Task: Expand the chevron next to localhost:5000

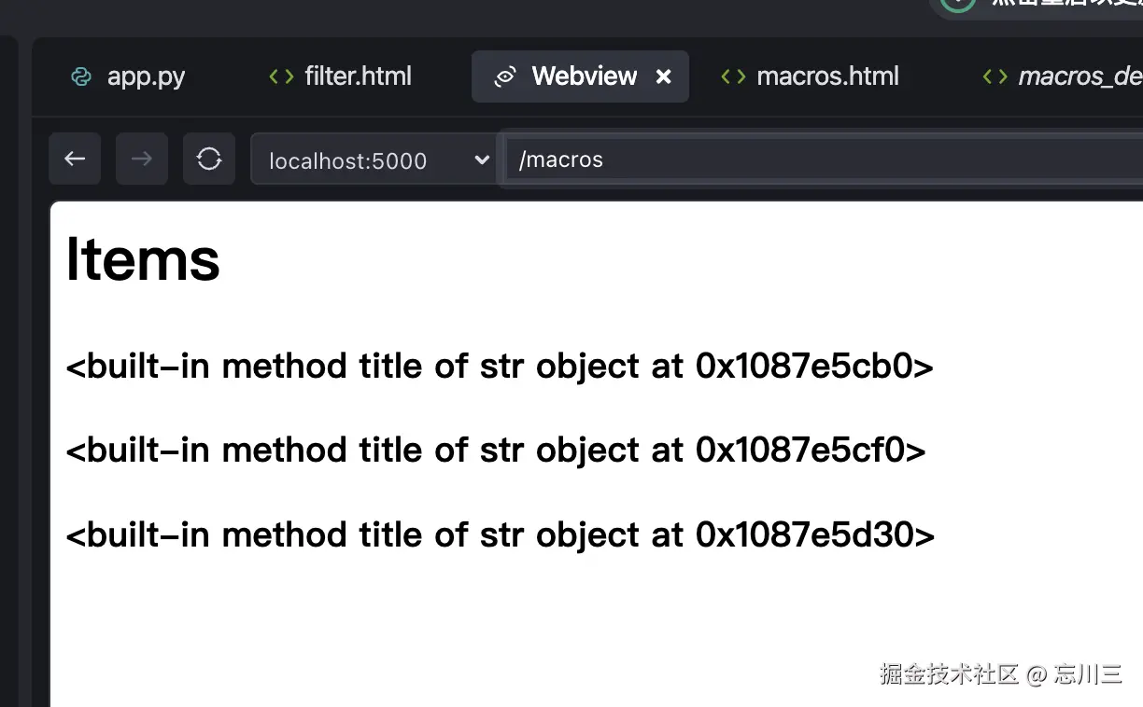Action: click(x=482, y=159)
